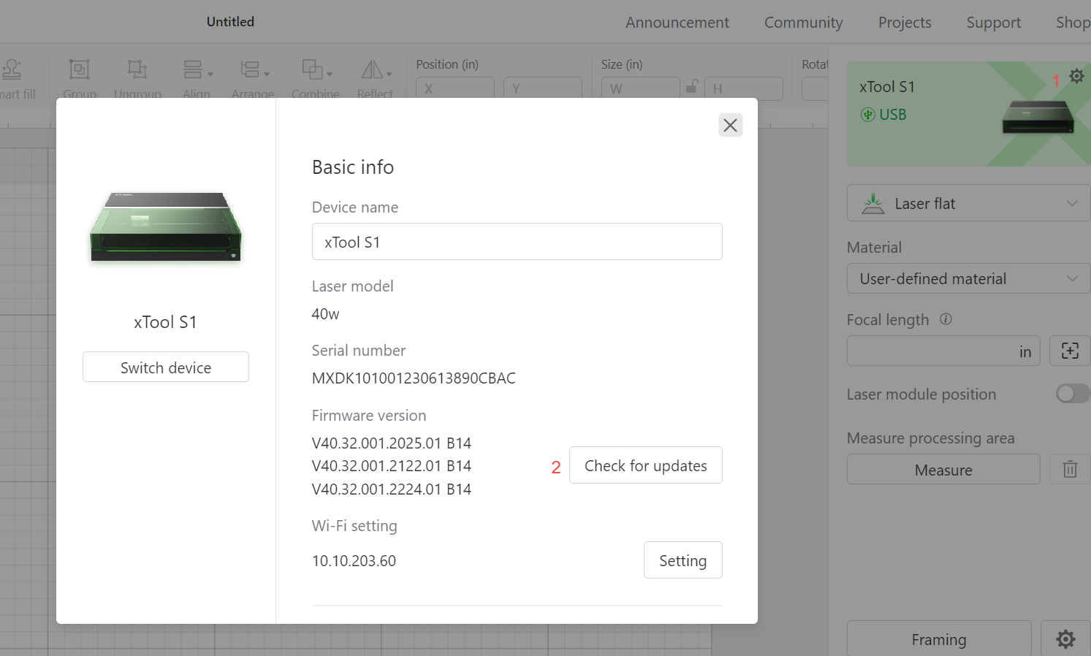1091x656 pixels.
Task: Open the Projects menu
Action: click(905, 23)
